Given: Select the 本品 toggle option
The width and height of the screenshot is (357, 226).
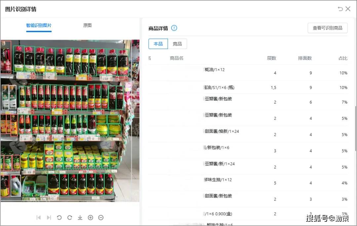Looking at the screenshot, I should (158, 44).
